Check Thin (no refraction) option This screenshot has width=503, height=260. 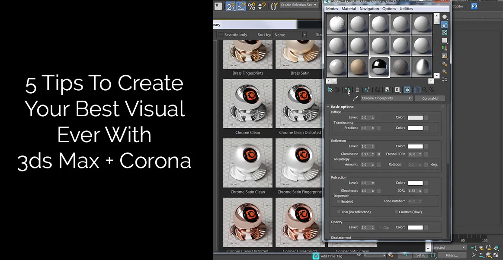point(338,212)
